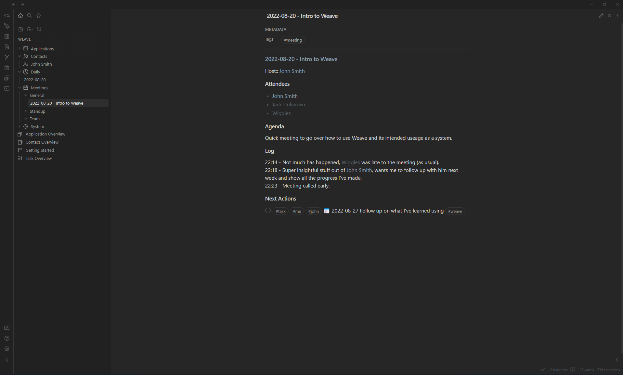Collapse the Team subfolder
Screen dimensions: 623x375
[x=26, y=119]
